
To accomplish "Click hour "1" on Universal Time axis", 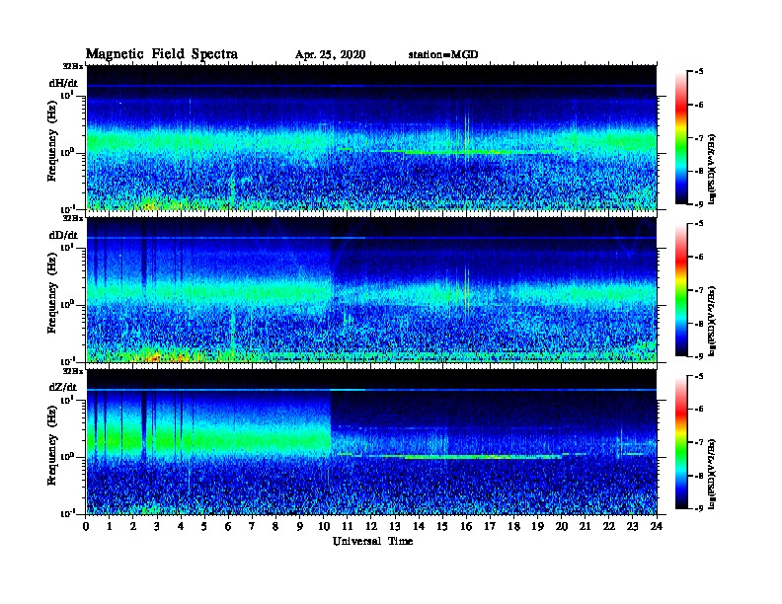I will point(110,526).
